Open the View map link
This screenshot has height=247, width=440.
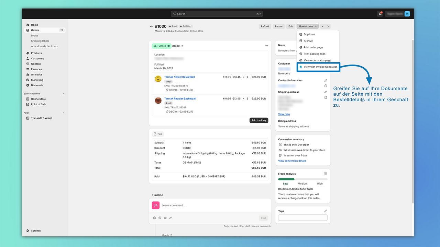pos(284,114)
